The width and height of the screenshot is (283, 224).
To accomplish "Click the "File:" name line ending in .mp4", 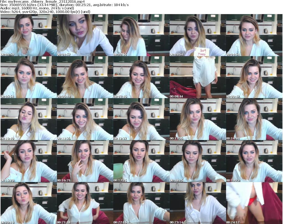I will point(42,2).
